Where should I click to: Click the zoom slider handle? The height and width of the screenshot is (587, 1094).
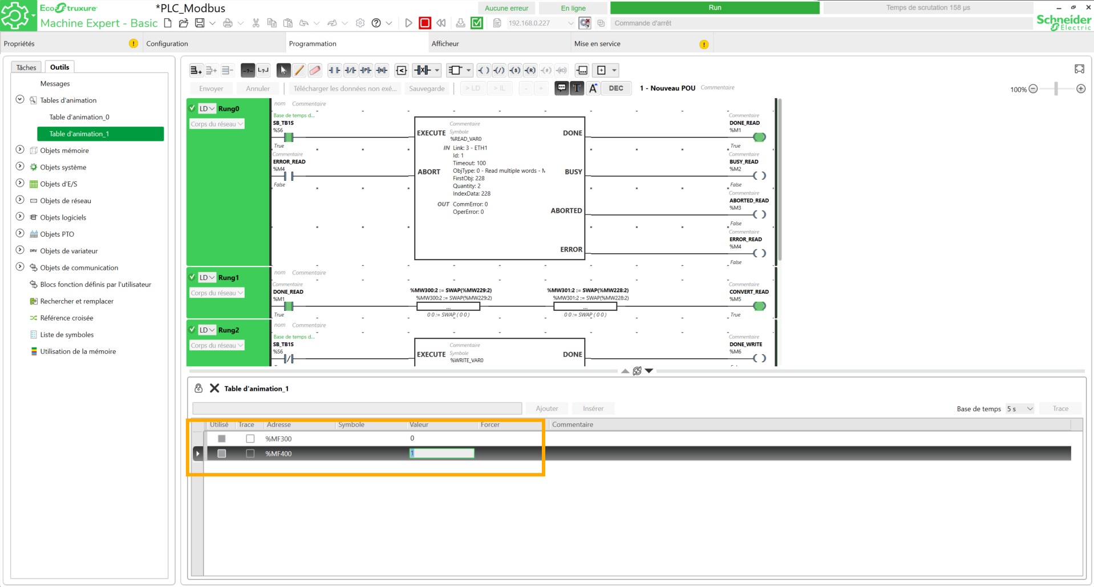1056,89
